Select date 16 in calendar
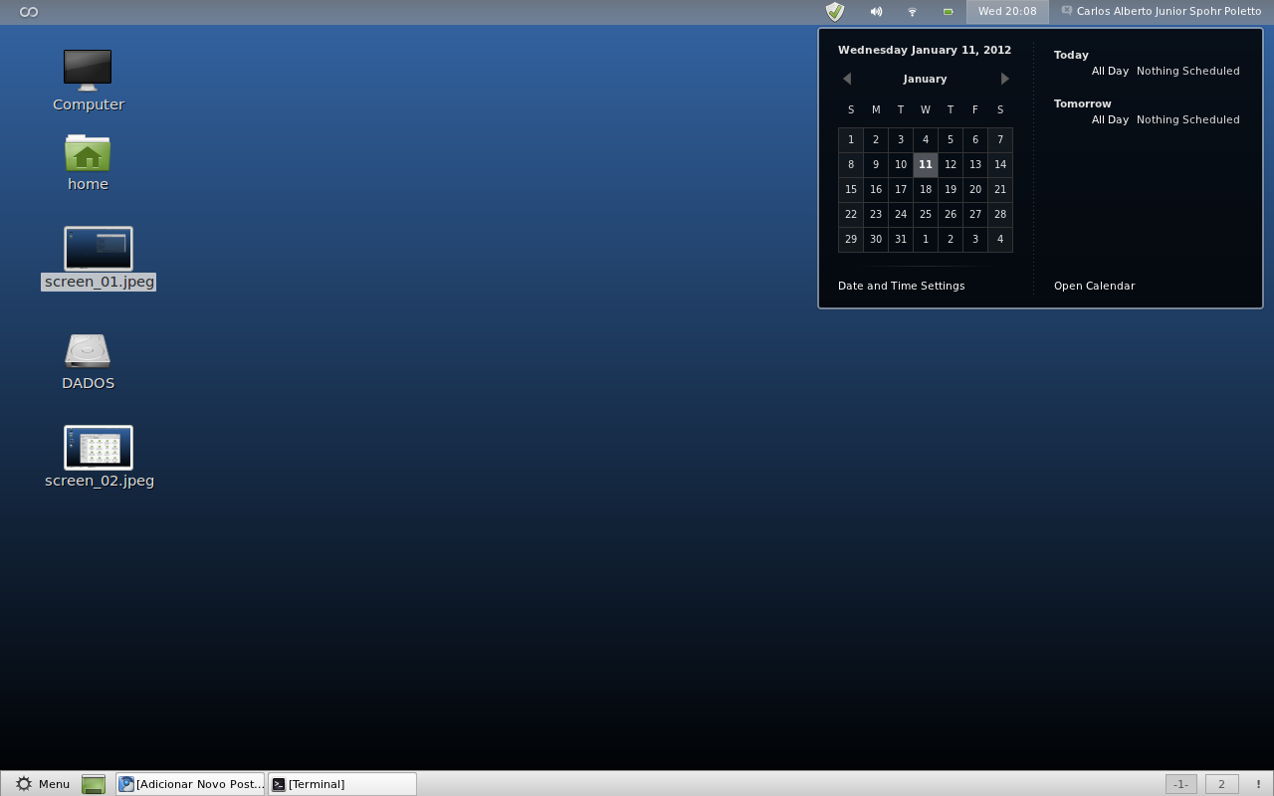Screen dimensions: 1274x796 point(876,189)
